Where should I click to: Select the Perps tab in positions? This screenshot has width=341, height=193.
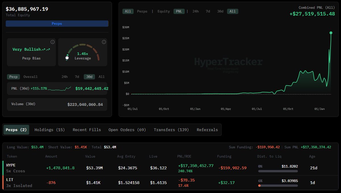(x=16, y=130)
